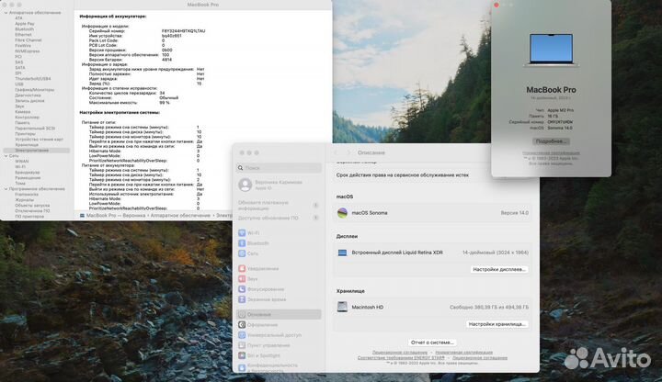Open Пункт управления icon in sidebar
The image size is (662, 382).
pyautogui.click(x=242, y=345)
